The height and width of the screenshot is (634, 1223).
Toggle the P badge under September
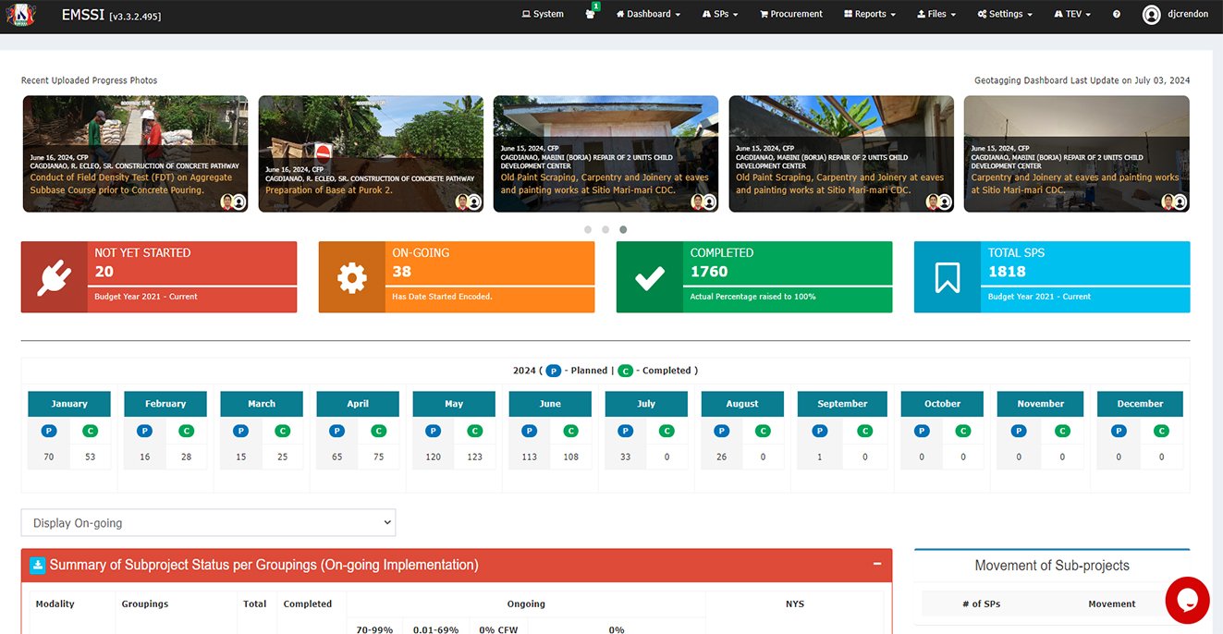click(x=819, y=430)
